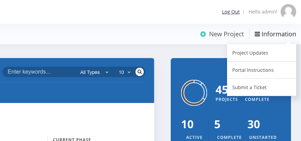Click the hamburger icon beside Information
The width and height of the screenshot is (301, 141).
pos(257,34)
